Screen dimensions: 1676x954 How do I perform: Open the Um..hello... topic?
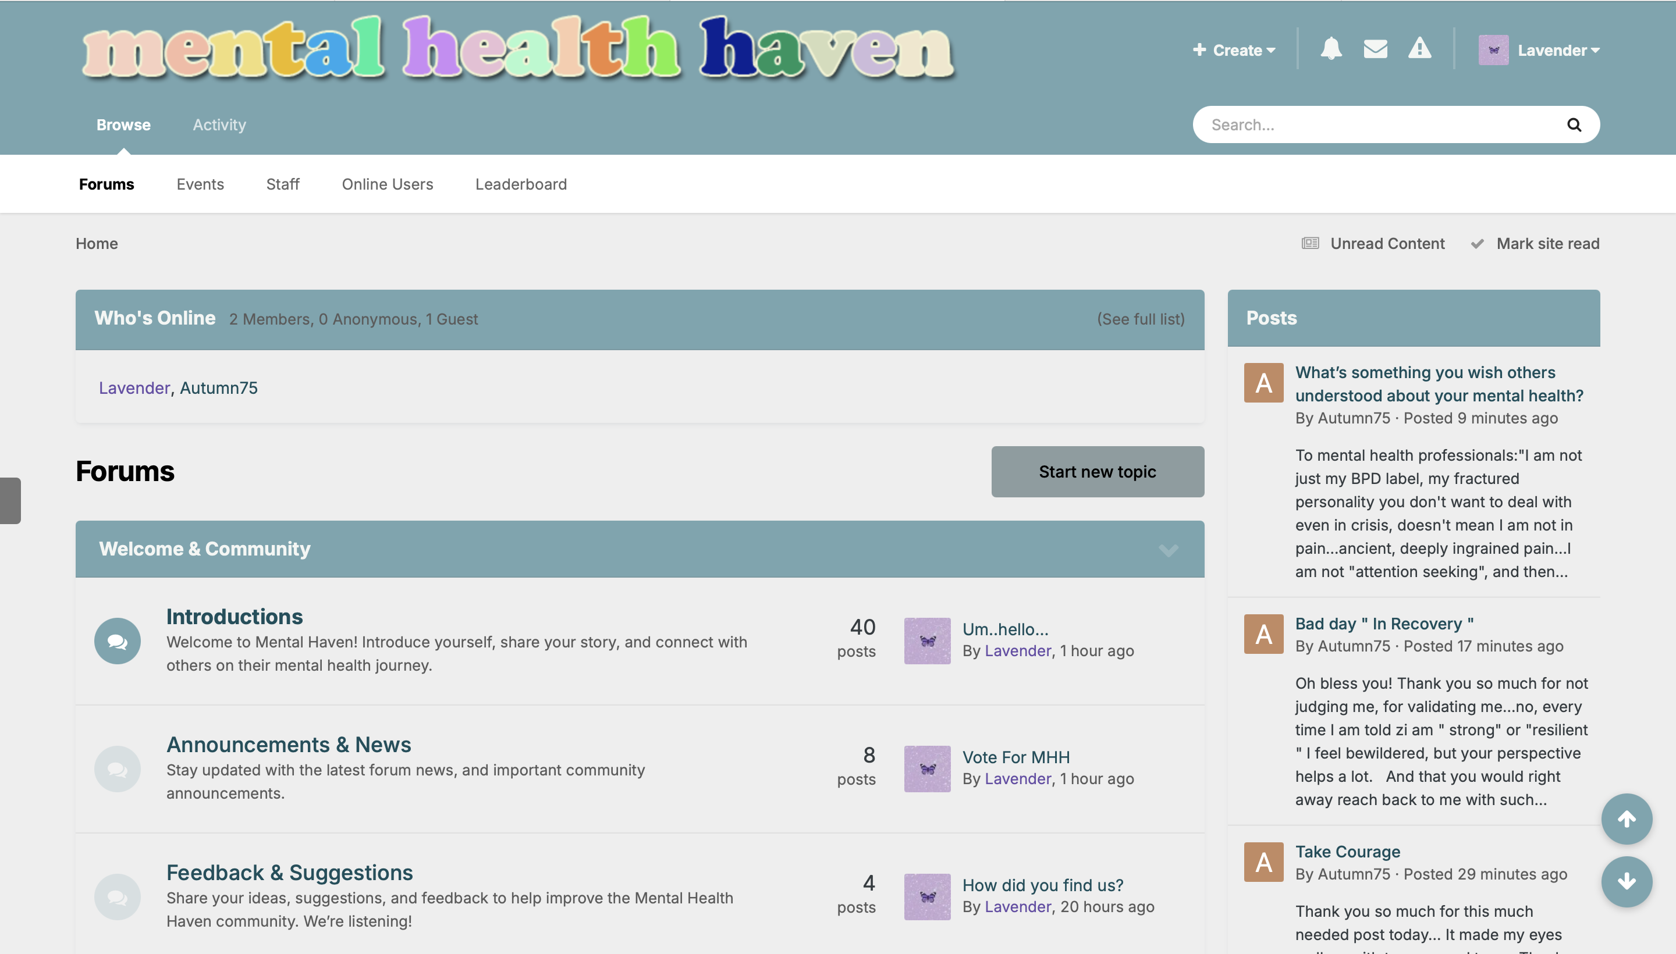pyautogui.click(x=1005, y=629)
